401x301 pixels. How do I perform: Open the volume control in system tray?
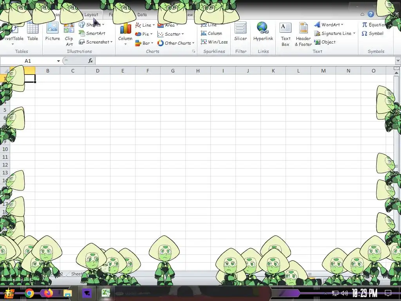click(345, 293)
